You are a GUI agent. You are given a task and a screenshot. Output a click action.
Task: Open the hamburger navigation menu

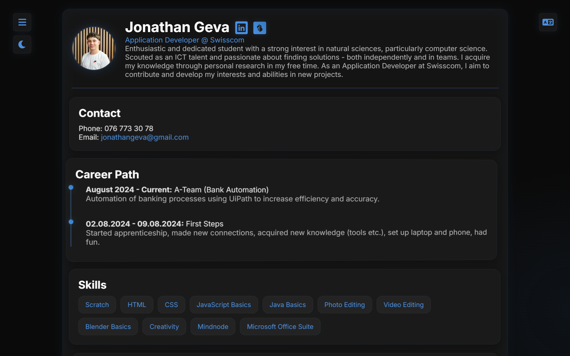point(22,22)
